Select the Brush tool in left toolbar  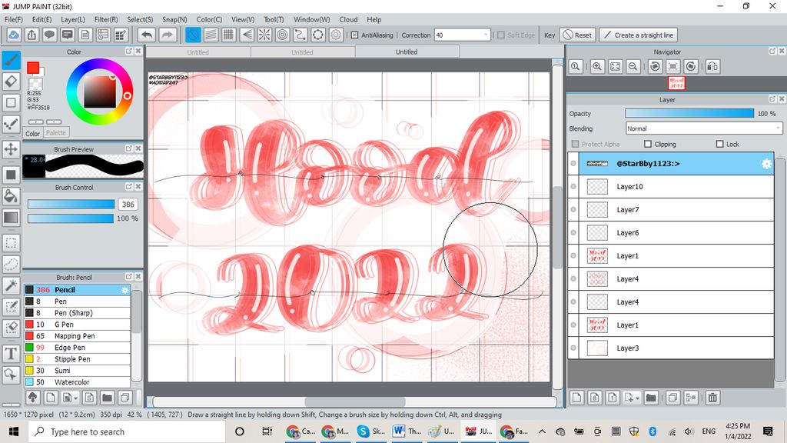[11, 60]
